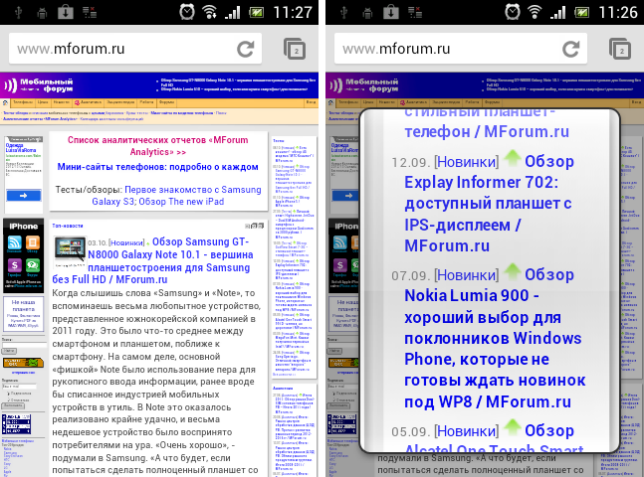Open the Работа menu item on the left screen

(146, 102)
